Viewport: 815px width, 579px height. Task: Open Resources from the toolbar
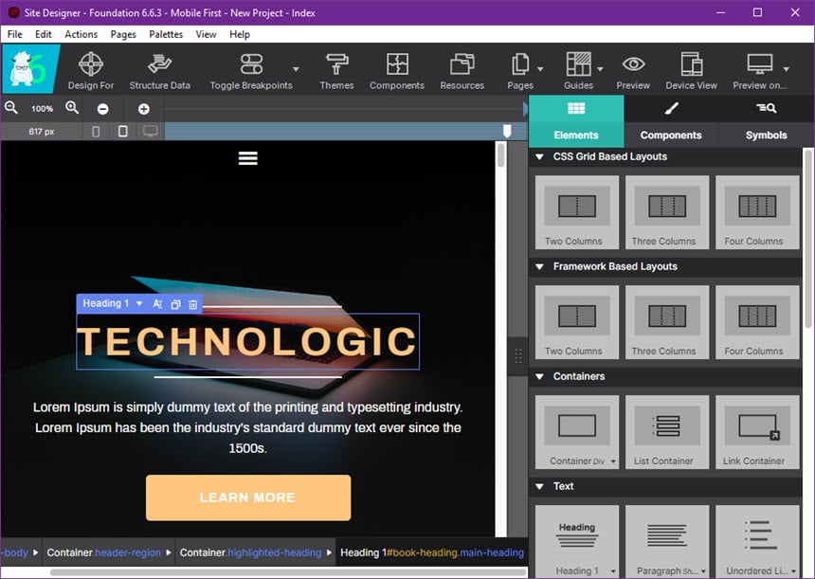pos(462,70)
